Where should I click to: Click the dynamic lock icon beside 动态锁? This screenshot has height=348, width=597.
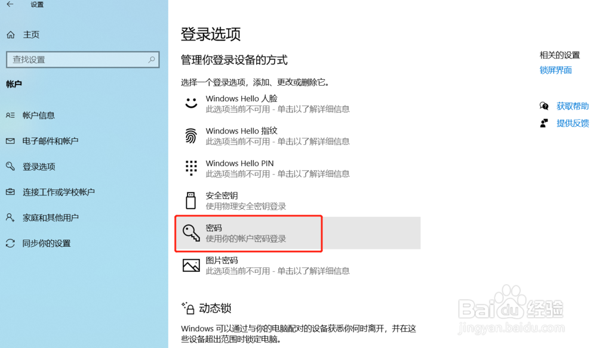[x=188, y=308]
